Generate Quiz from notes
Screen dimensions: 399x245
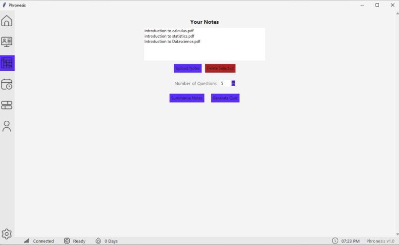[x=225, y=98]
